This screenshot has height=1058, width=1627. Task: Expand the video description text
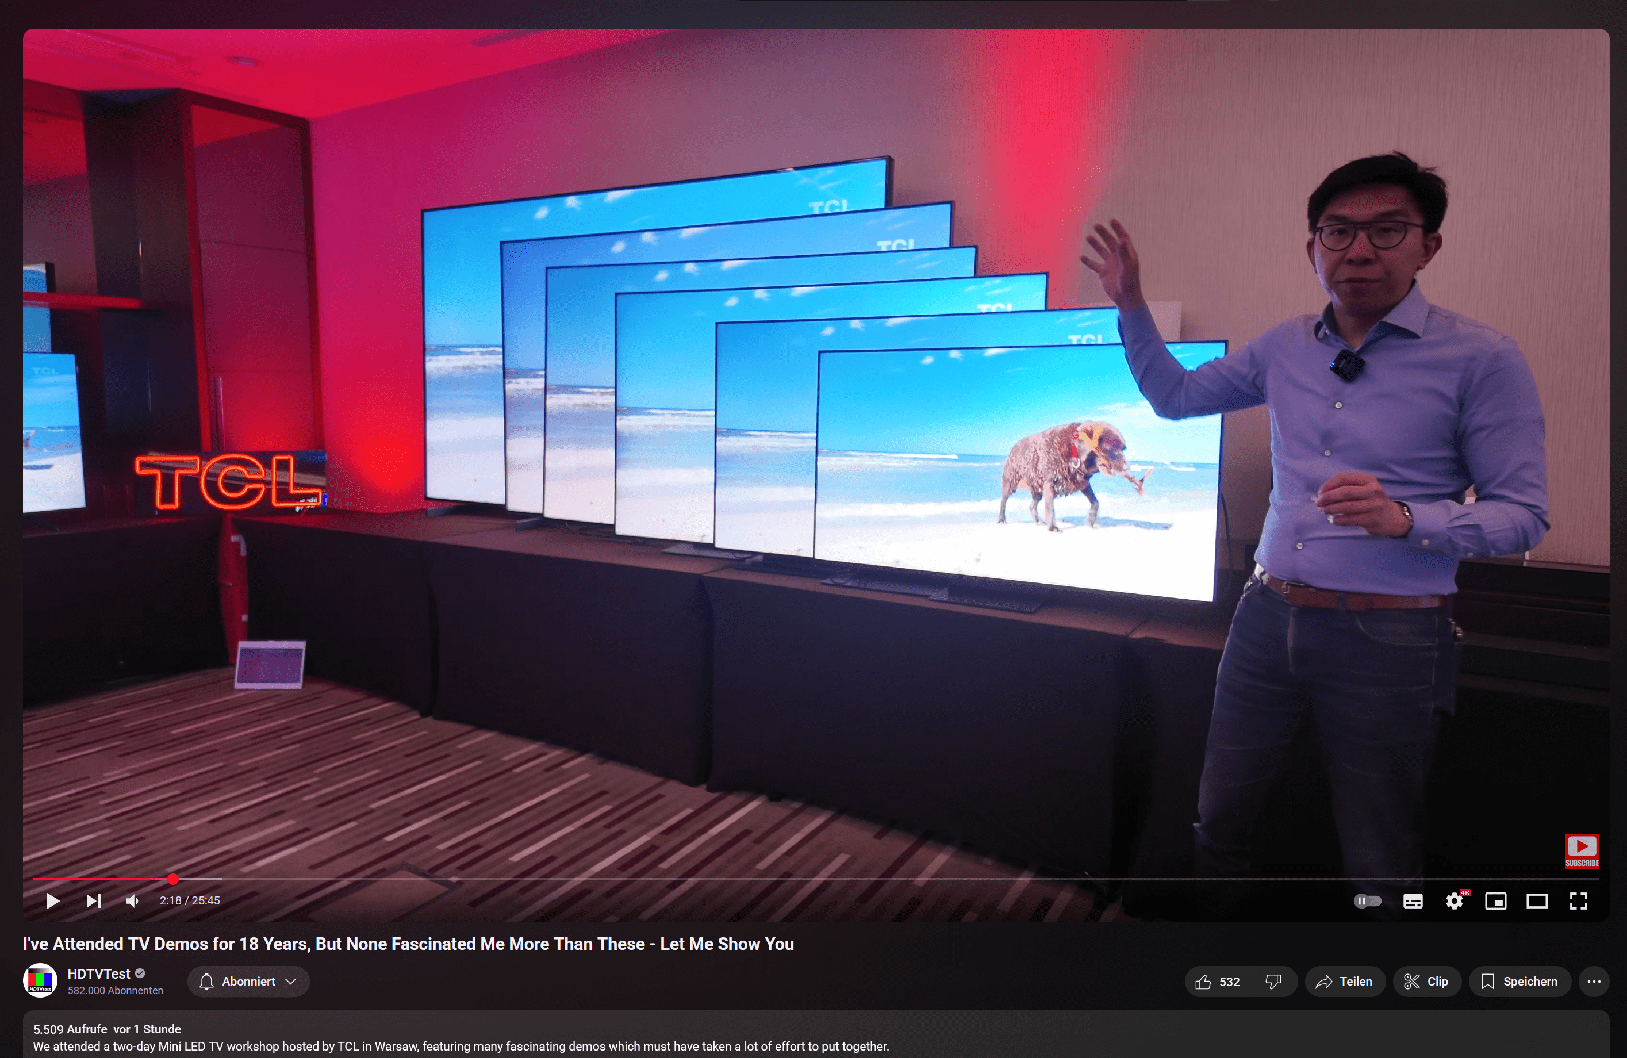pyautogui.click(x=461, y=1046)
